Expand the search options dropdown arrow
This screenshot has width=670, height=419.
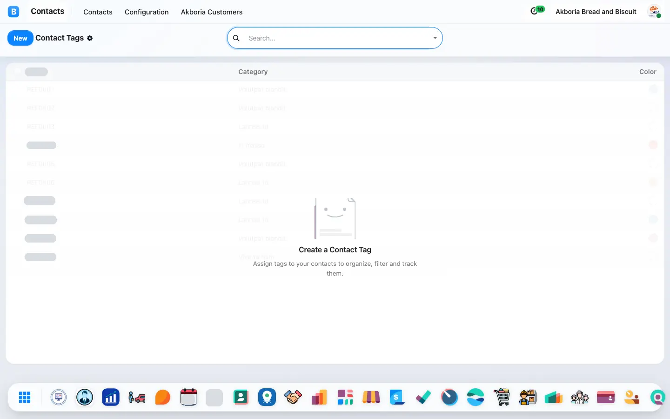click(435, 38)
